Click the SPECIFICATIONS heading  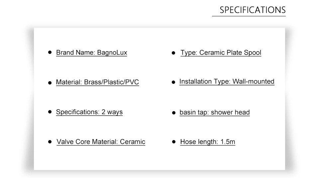[252, 10]
